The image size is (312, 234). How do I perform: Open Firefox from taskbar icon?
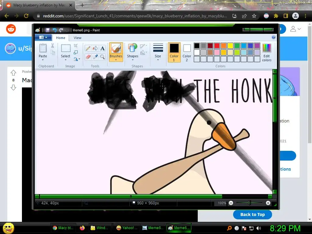pyautogui.click(x=82, y=228)
